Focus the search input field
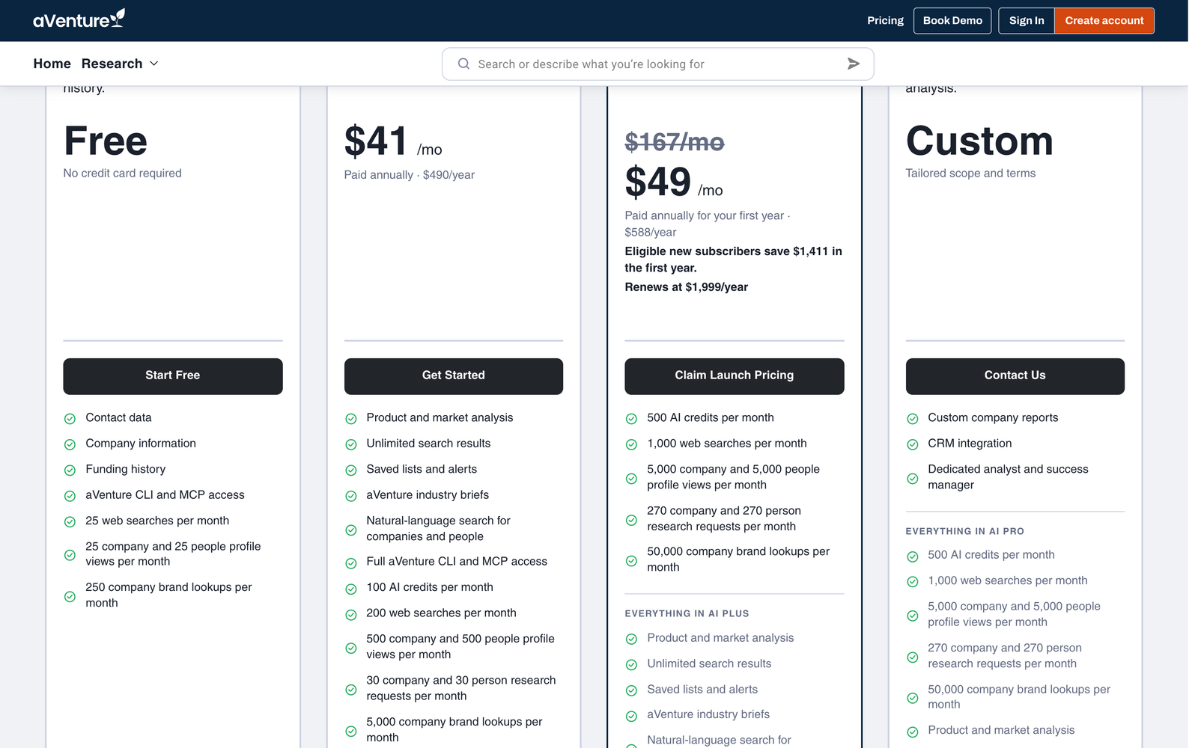 [x=657, y=64]
